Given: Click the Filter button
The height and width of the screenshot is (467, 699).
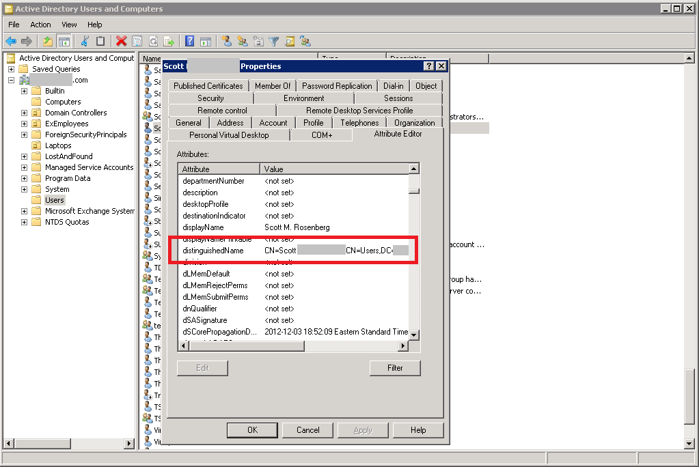Looking at the screenshot, I should pyautogui.click(x=395, y=368).
